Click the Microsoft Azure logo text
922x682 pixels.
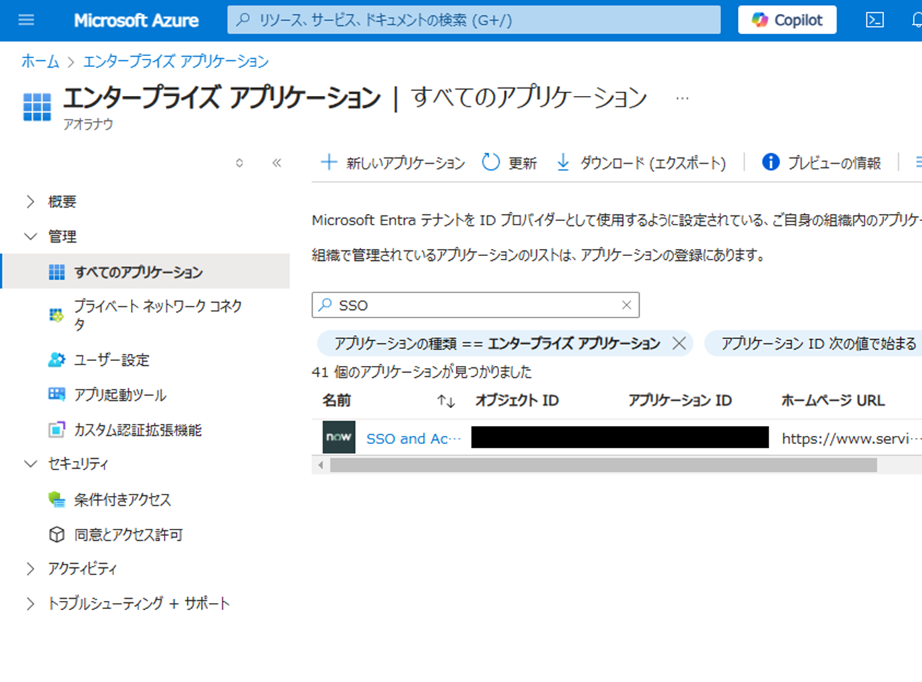pos(136,20)
